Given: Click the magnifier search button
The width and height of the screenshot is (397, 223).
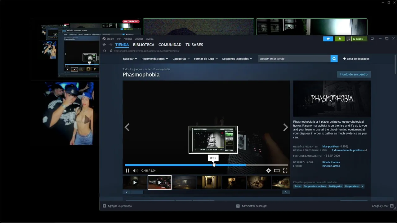Looking at the screenshot, I should (334, 59).
